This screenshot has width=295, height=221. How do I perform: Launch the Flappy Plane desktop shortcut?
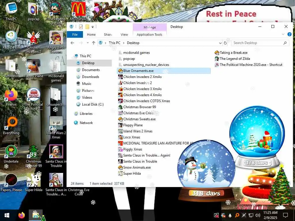(33, 68)
